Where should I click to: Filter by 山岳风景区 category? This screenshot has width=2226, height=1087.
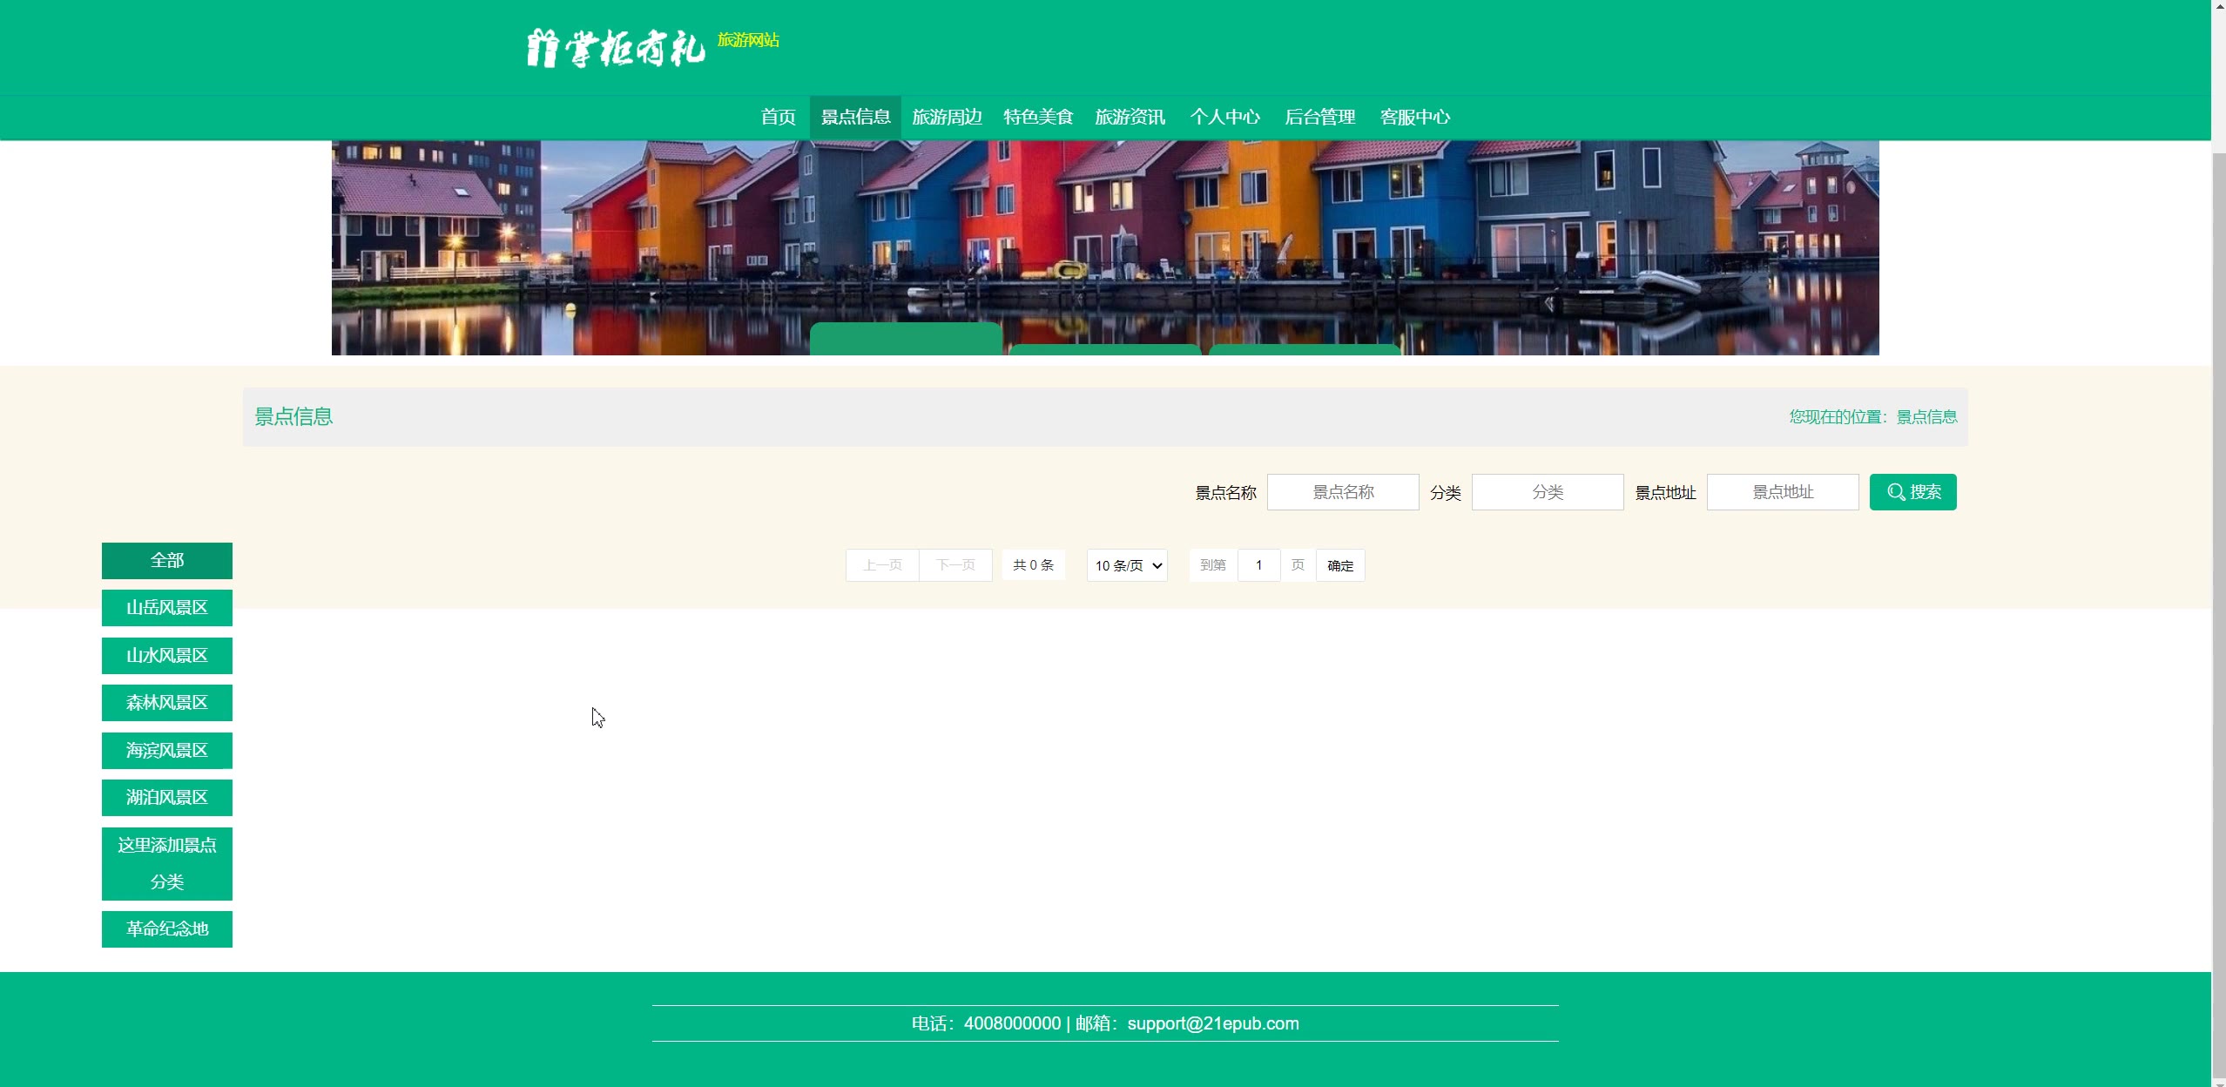(x=167, y=608)
